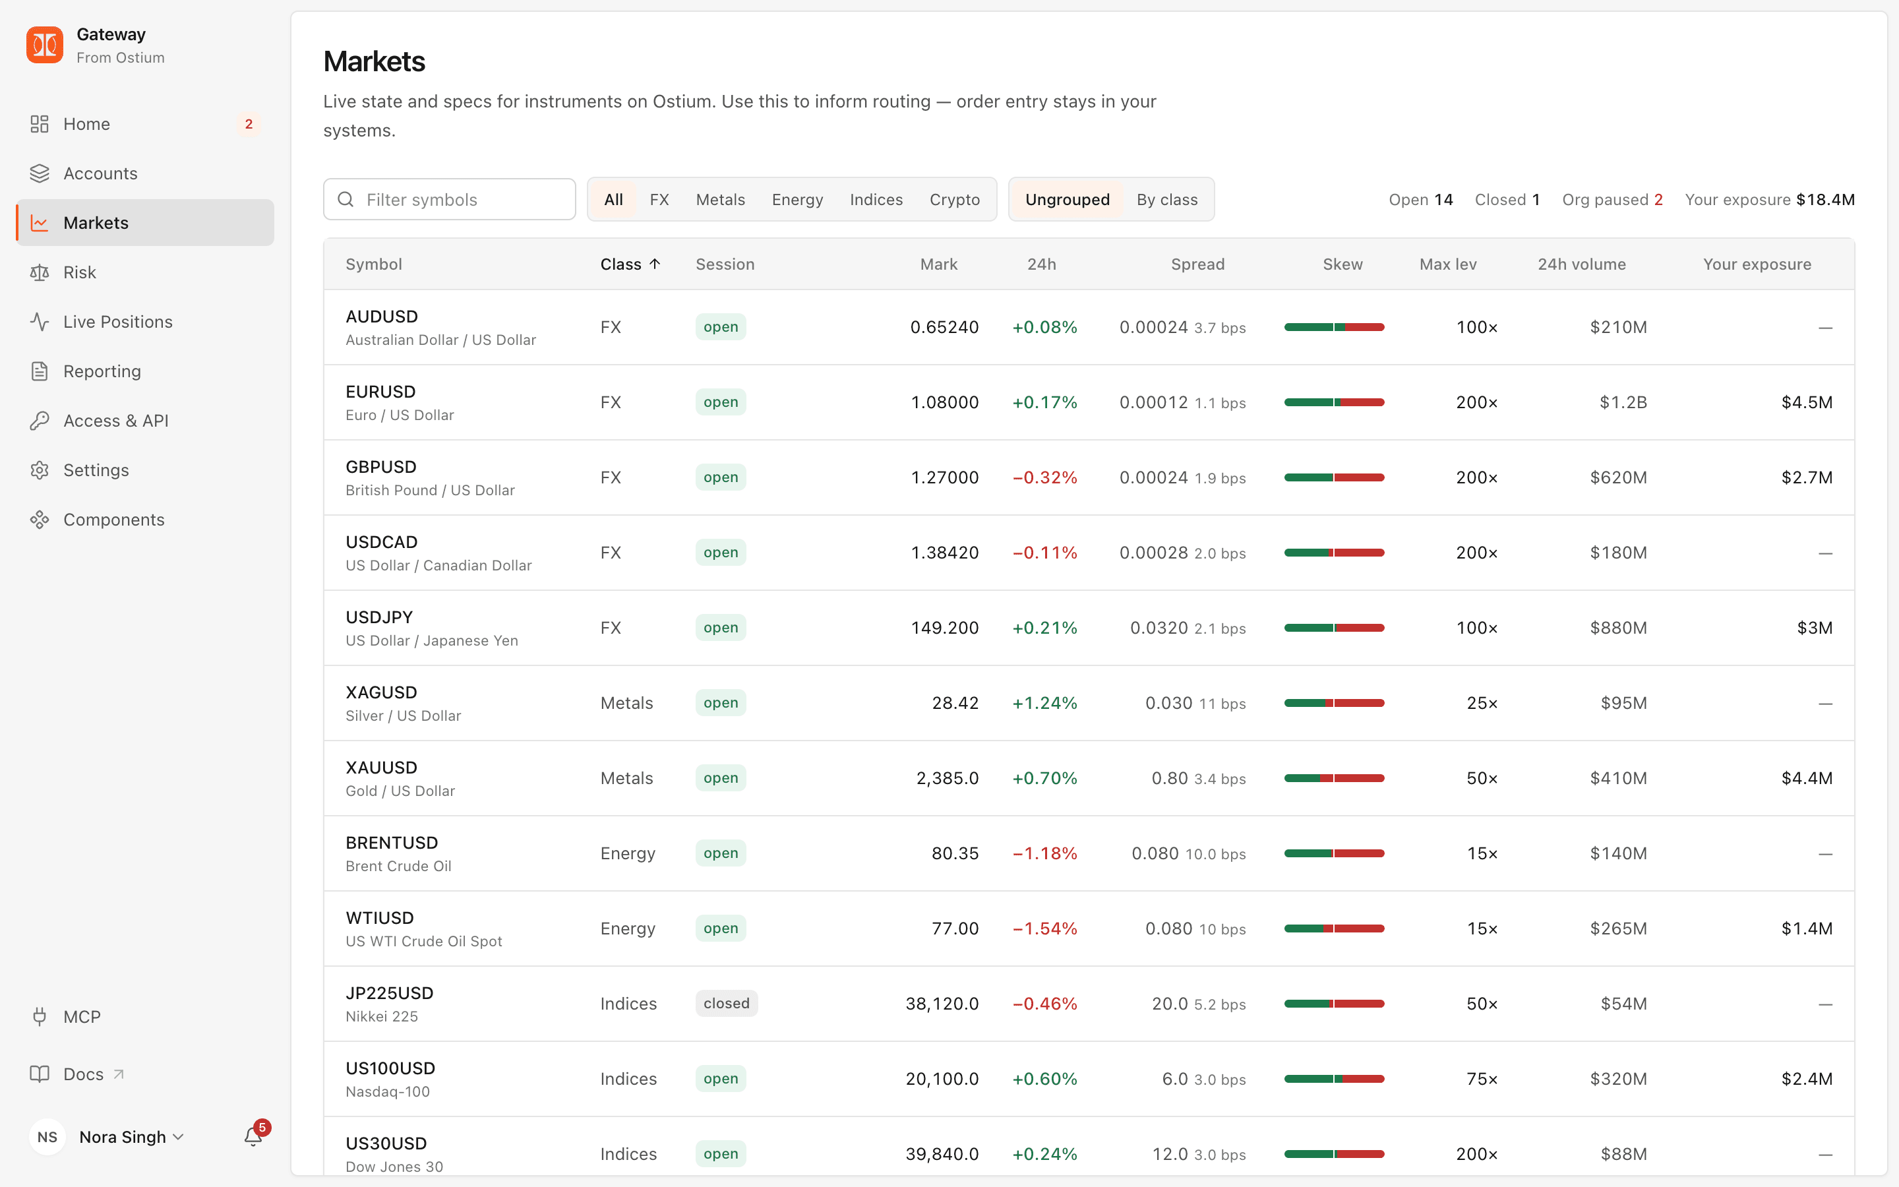Click the BRENTUSD symbol
Image resolution: width=1899 pixels, height=1187 pixels.
click(x=392, y=843)
